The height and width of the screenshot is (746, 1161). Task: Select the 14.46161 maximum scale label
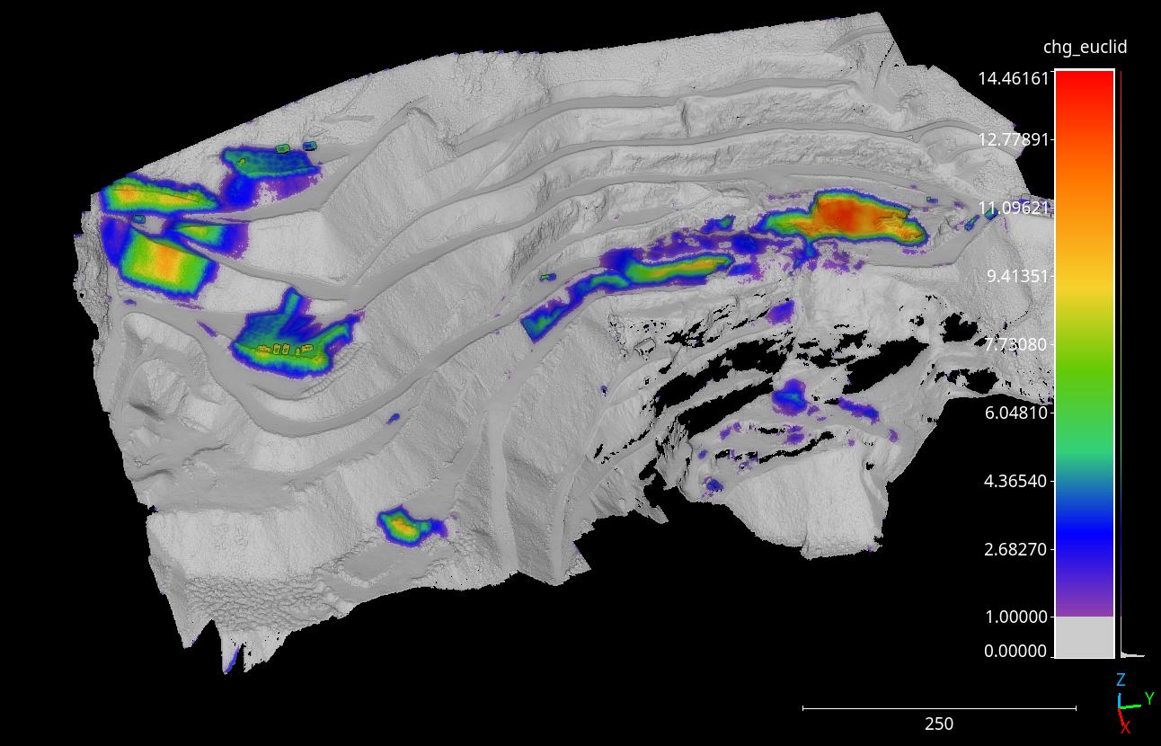coord(1014,78)
